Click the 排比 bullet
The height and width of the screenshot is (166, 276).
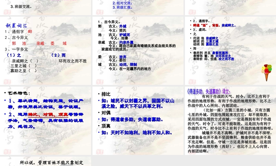pyautogui.click(x=106, y=94)
